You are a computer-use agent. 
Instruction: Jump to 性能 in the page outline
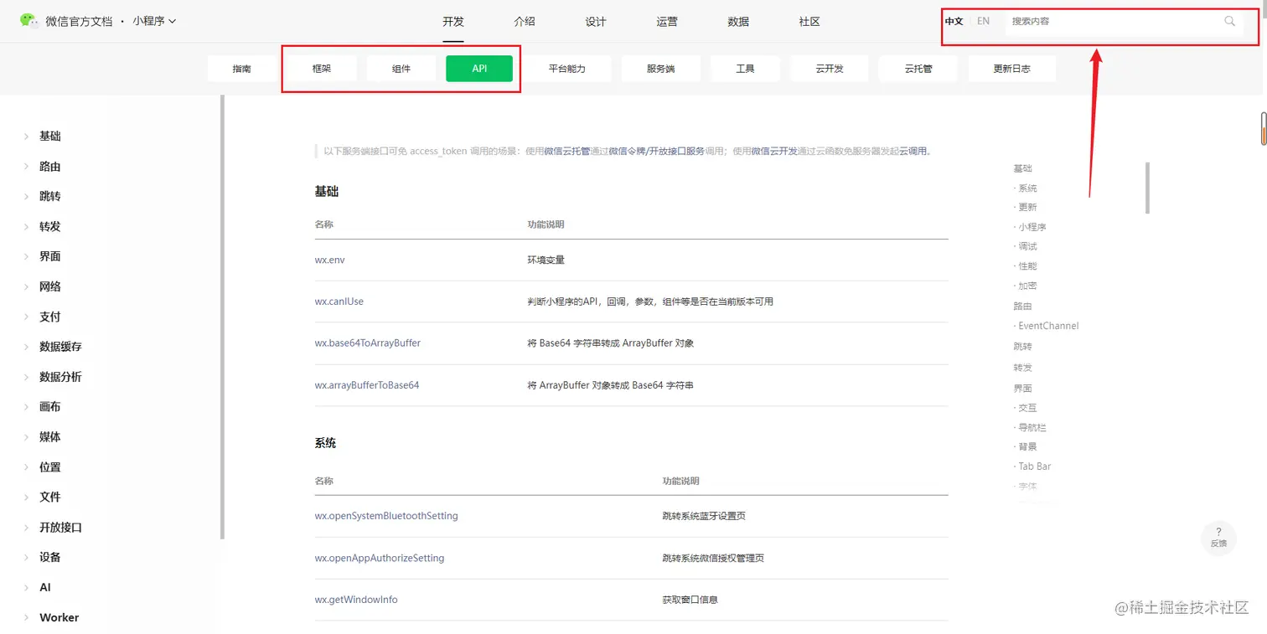tap(1027, 266)
